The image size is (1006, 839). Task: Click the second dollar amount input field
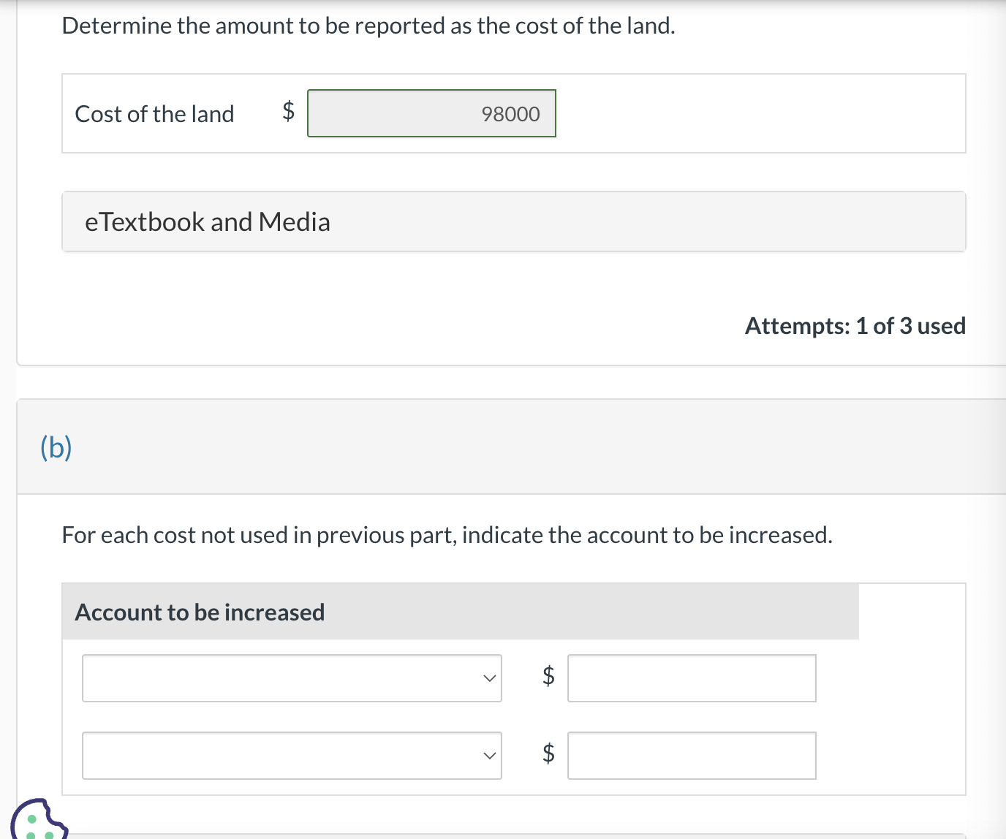[692, 755]
